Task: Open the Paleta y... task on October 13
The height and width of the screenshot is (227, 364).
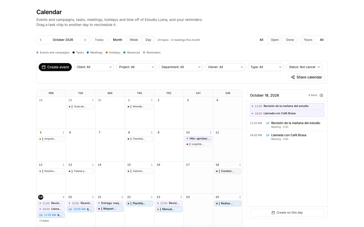Action: pos(81,171)
